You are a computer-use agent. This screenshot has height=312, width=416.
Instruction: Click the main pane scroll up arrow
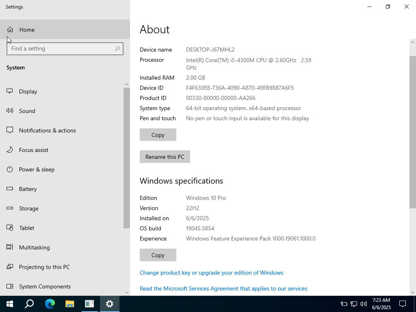coord(413,42)
